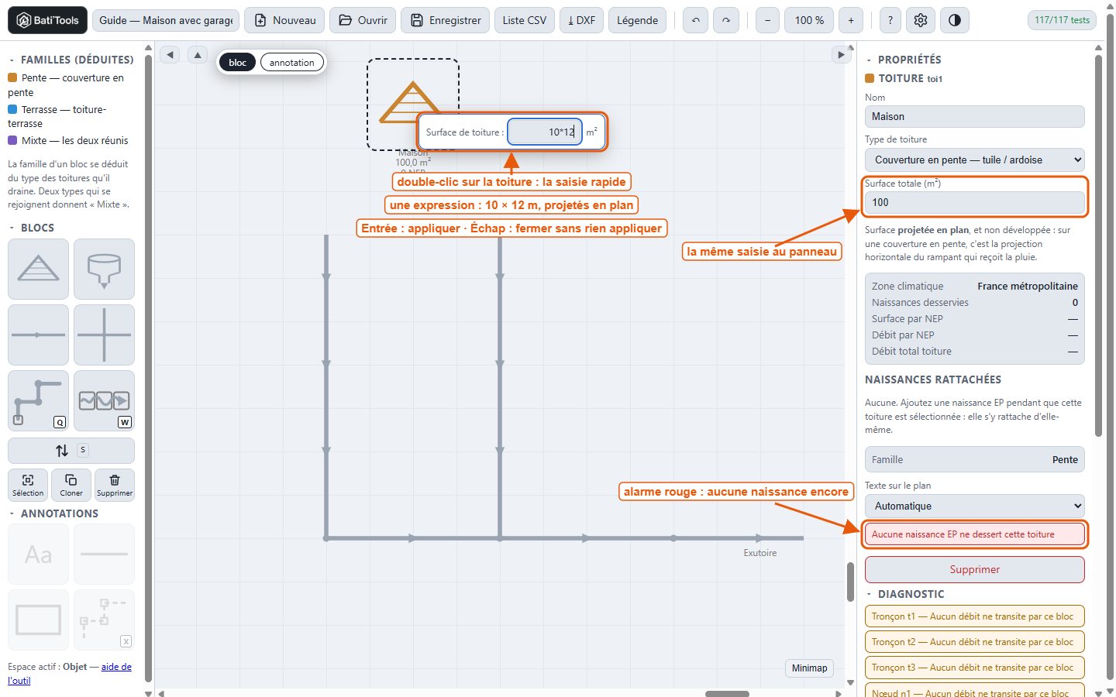Zoom out with the minus button

point(768,20)
